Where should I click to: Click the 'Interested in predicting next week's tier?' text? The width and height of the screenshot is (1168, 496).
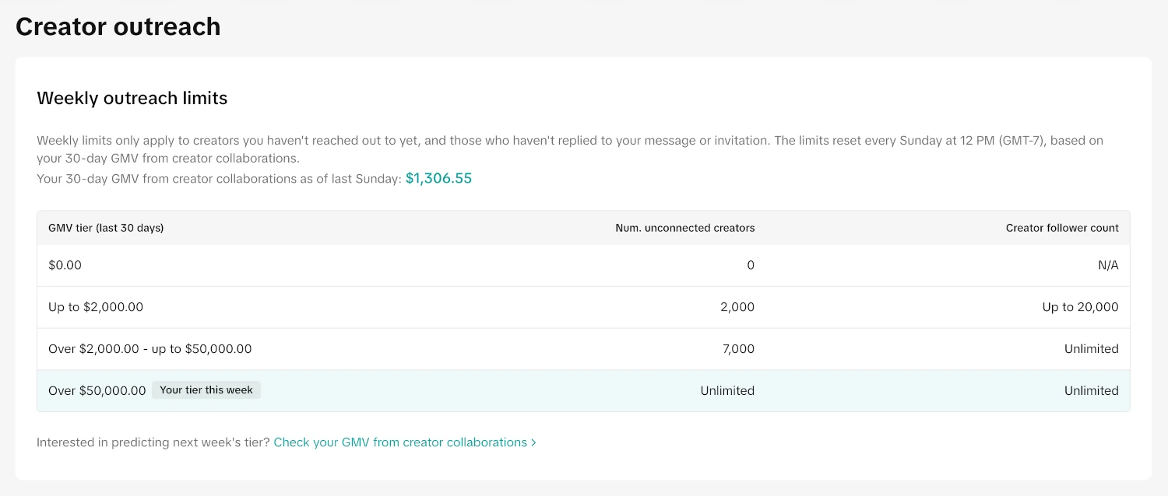[x=153, y=442]
